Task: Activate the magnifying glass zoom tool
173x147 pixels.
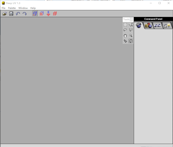Action: tap(131, 35)
